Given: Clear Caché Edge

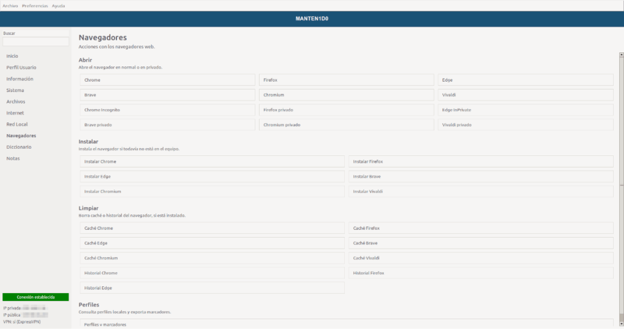Looking at the screenshot, I should click(212, 243).
